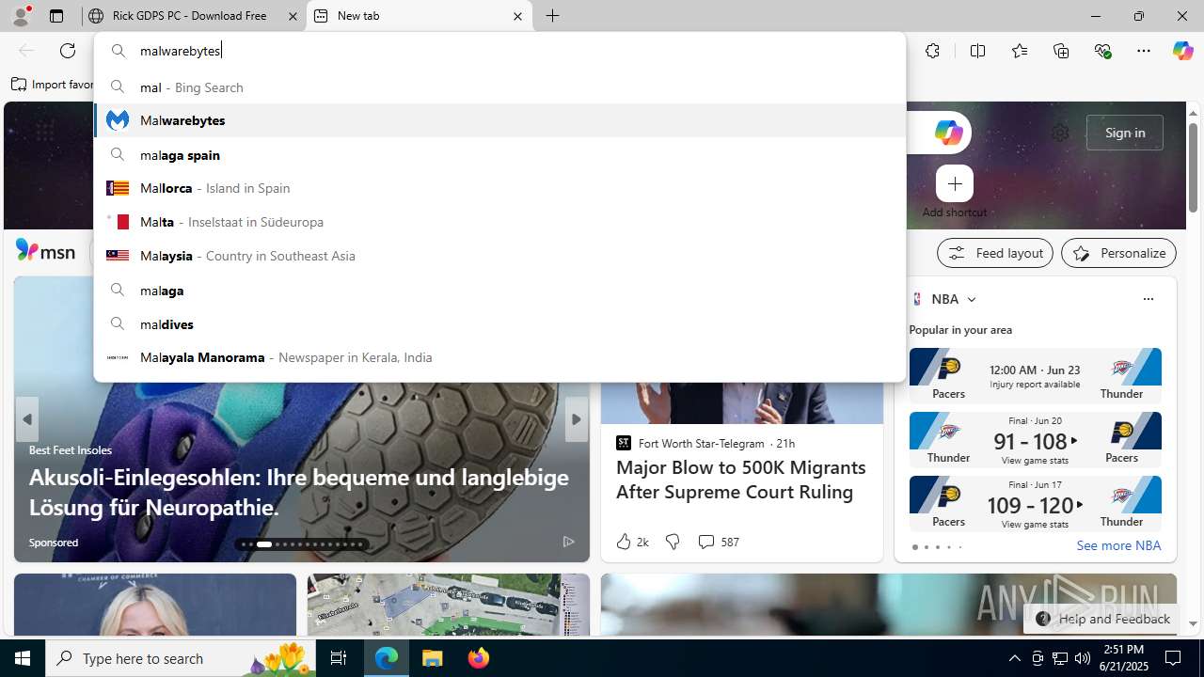Image resolution: width=1204 pixels, height=677 pixels.
Task: Select second NBA card pager dot
Action: [x=926, y=547]
